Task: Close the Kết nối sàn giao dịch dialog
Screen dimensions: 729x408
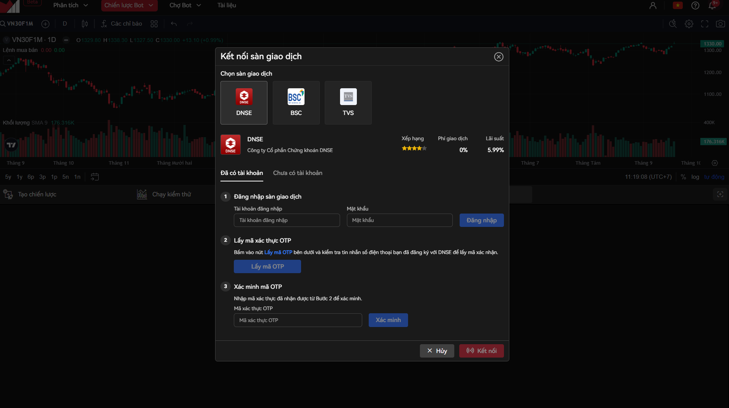Action: pos(499,57)
